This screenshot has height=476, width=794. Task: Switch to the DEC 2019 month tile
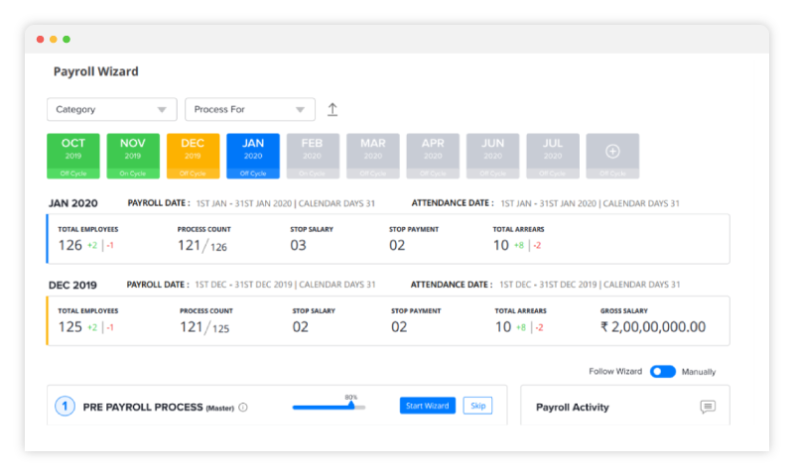pyautogui.click(x=193, y=155)
